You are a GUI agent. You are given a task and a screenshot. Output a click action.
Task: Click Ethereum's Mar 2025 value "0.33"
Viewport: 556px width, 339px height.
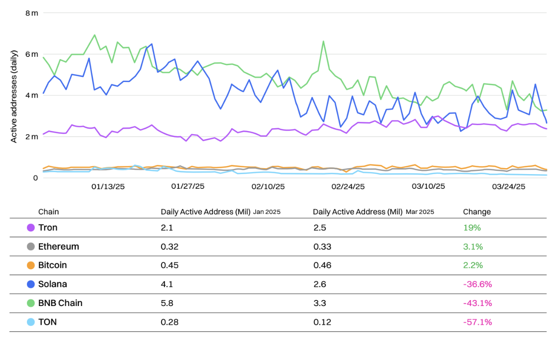322,246
